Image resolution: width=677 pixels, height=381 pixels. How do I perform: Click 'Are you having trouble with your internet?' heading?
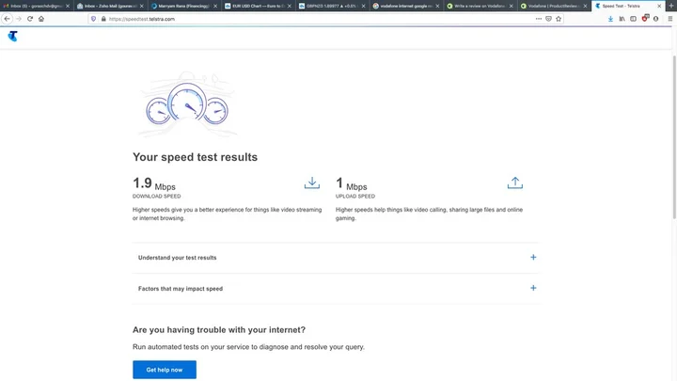(x=219, y=330)
